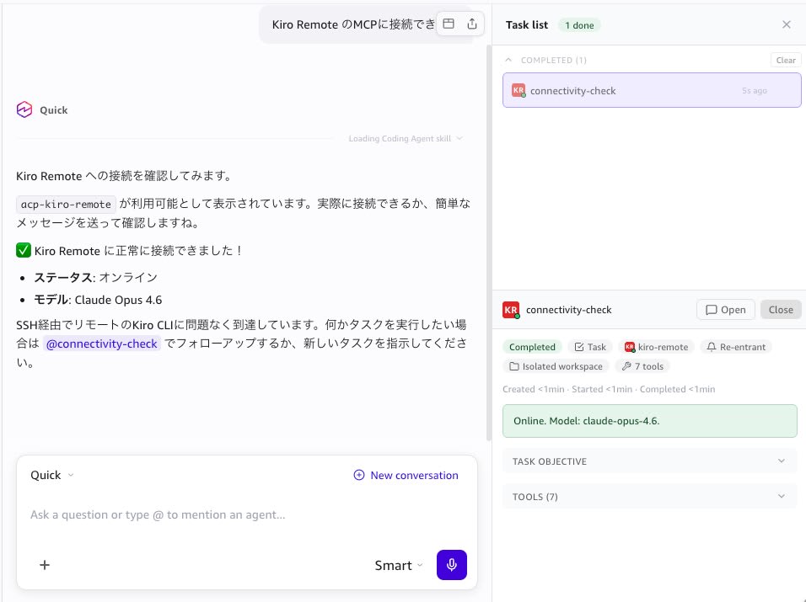Viewport: 806px width, 602px height.
Task: Click the plus attach button
Action: pyautogui.click(x=45, y=565)
